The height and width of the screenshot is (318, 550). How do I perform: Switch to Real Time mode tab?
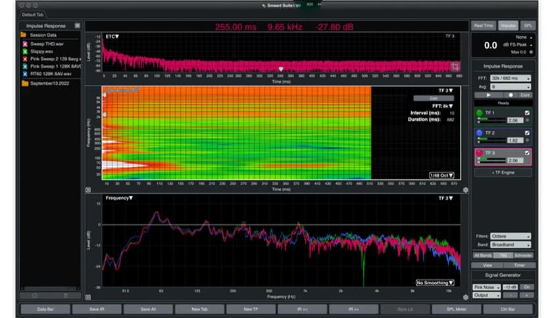pos(484,26)
